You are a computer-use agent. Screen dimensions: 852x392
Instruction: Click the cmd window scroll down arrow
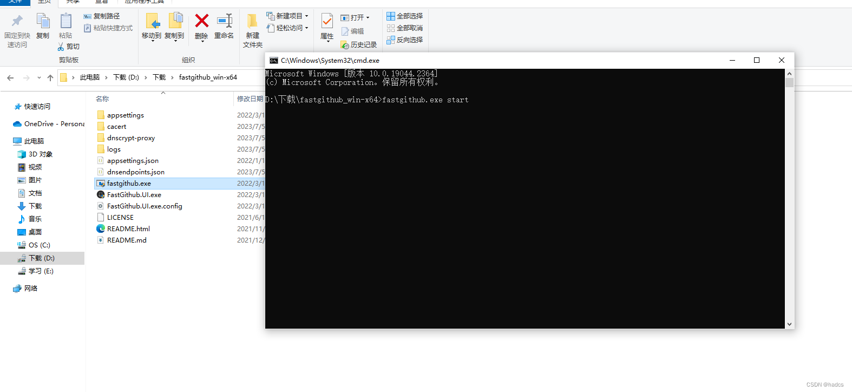[x=789, y=324]
